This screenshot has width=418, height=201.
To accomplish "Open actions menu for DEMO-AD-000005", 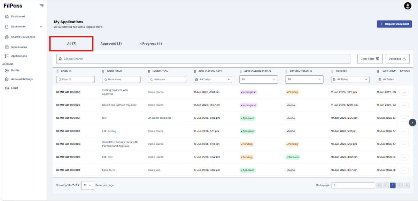I will point(404,157).
